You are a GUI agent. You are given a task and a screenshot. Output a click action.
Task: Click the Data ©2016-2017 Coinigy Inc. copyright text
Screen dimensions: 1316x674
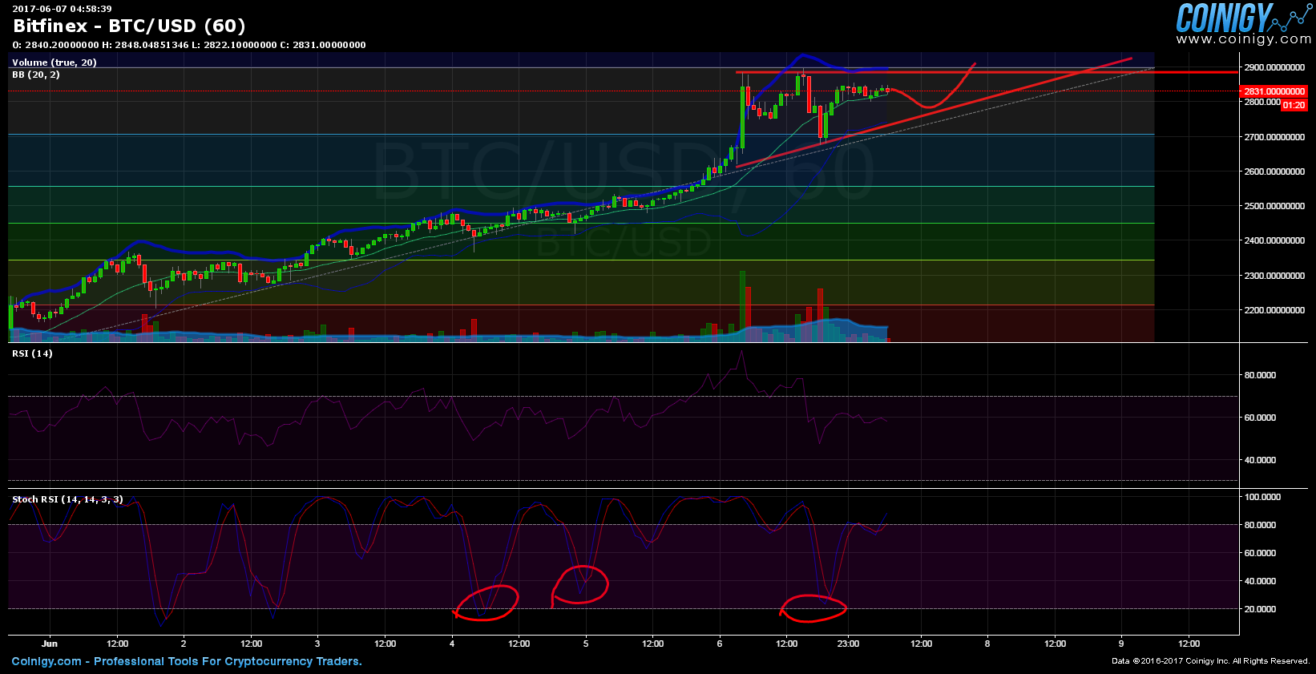click(x=1210, y=661)
